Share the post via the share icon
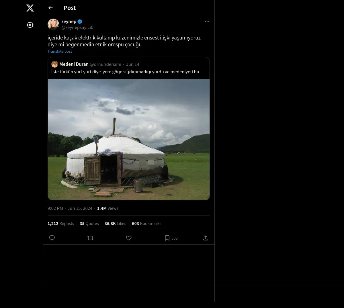Viewport: 344px width, 308px height. 206,238
